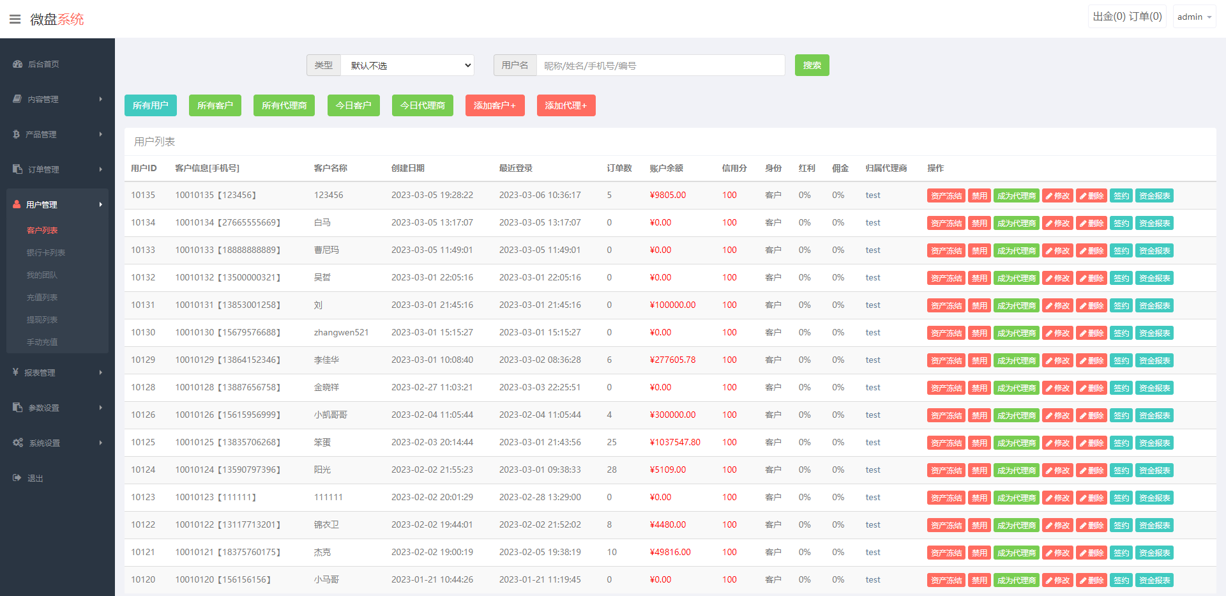Screen dimensions: 1226x596
Task: Open the test agent link for user 10135
Action: tap(872, 195)
